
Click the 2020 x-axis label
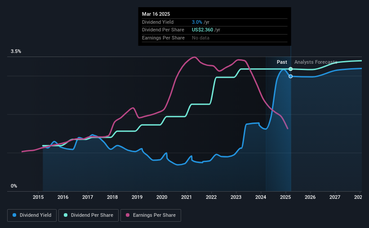[x=162, y=197]
